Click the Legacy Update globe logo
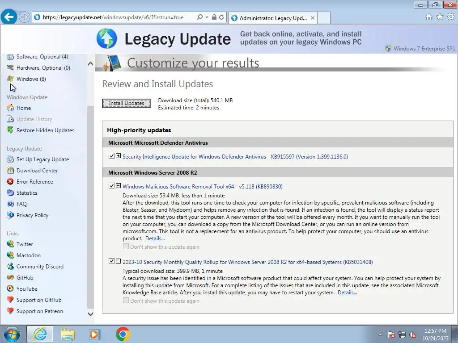Screen dimensions: 458x343 coord(106,38)
